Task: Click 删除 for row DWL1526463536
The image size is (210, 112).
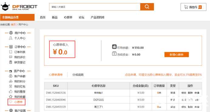Action: tap(190, 93)
